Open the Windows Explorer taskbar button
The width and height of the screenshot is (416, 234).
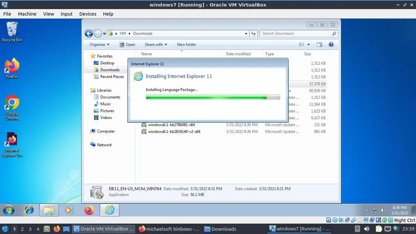point(49,210)
